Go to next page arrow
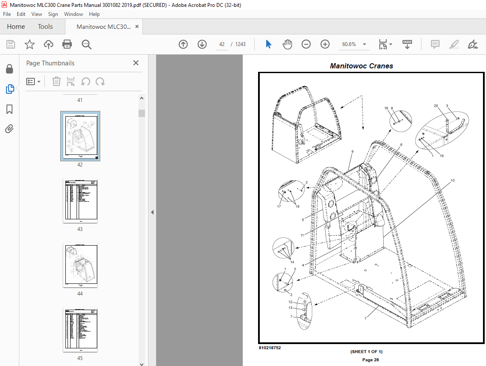 [202, 44]
